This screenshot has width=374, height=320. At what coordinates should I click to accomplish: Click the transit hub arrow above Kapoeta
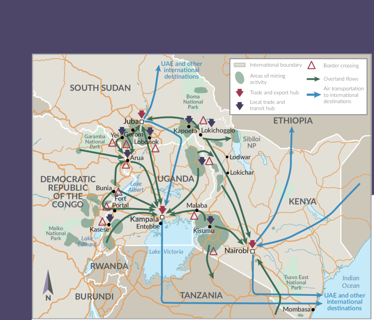(189, 119)
